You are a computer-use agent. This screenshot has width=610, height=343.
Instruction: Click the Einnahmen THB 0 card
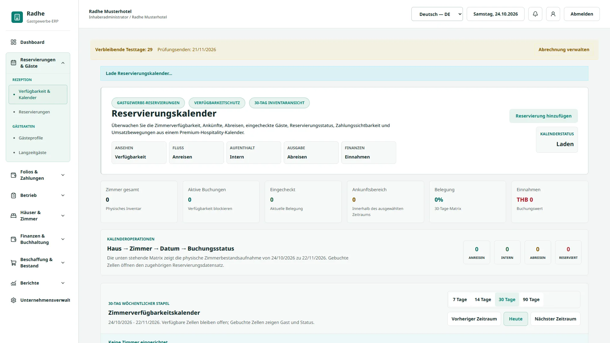pyautogui.click(x=550, y=202)
